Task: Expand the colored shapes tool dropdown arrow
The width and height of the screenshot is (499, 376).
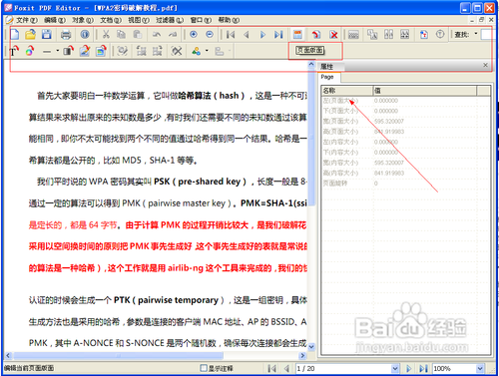Action: click(x=207, y=51)
